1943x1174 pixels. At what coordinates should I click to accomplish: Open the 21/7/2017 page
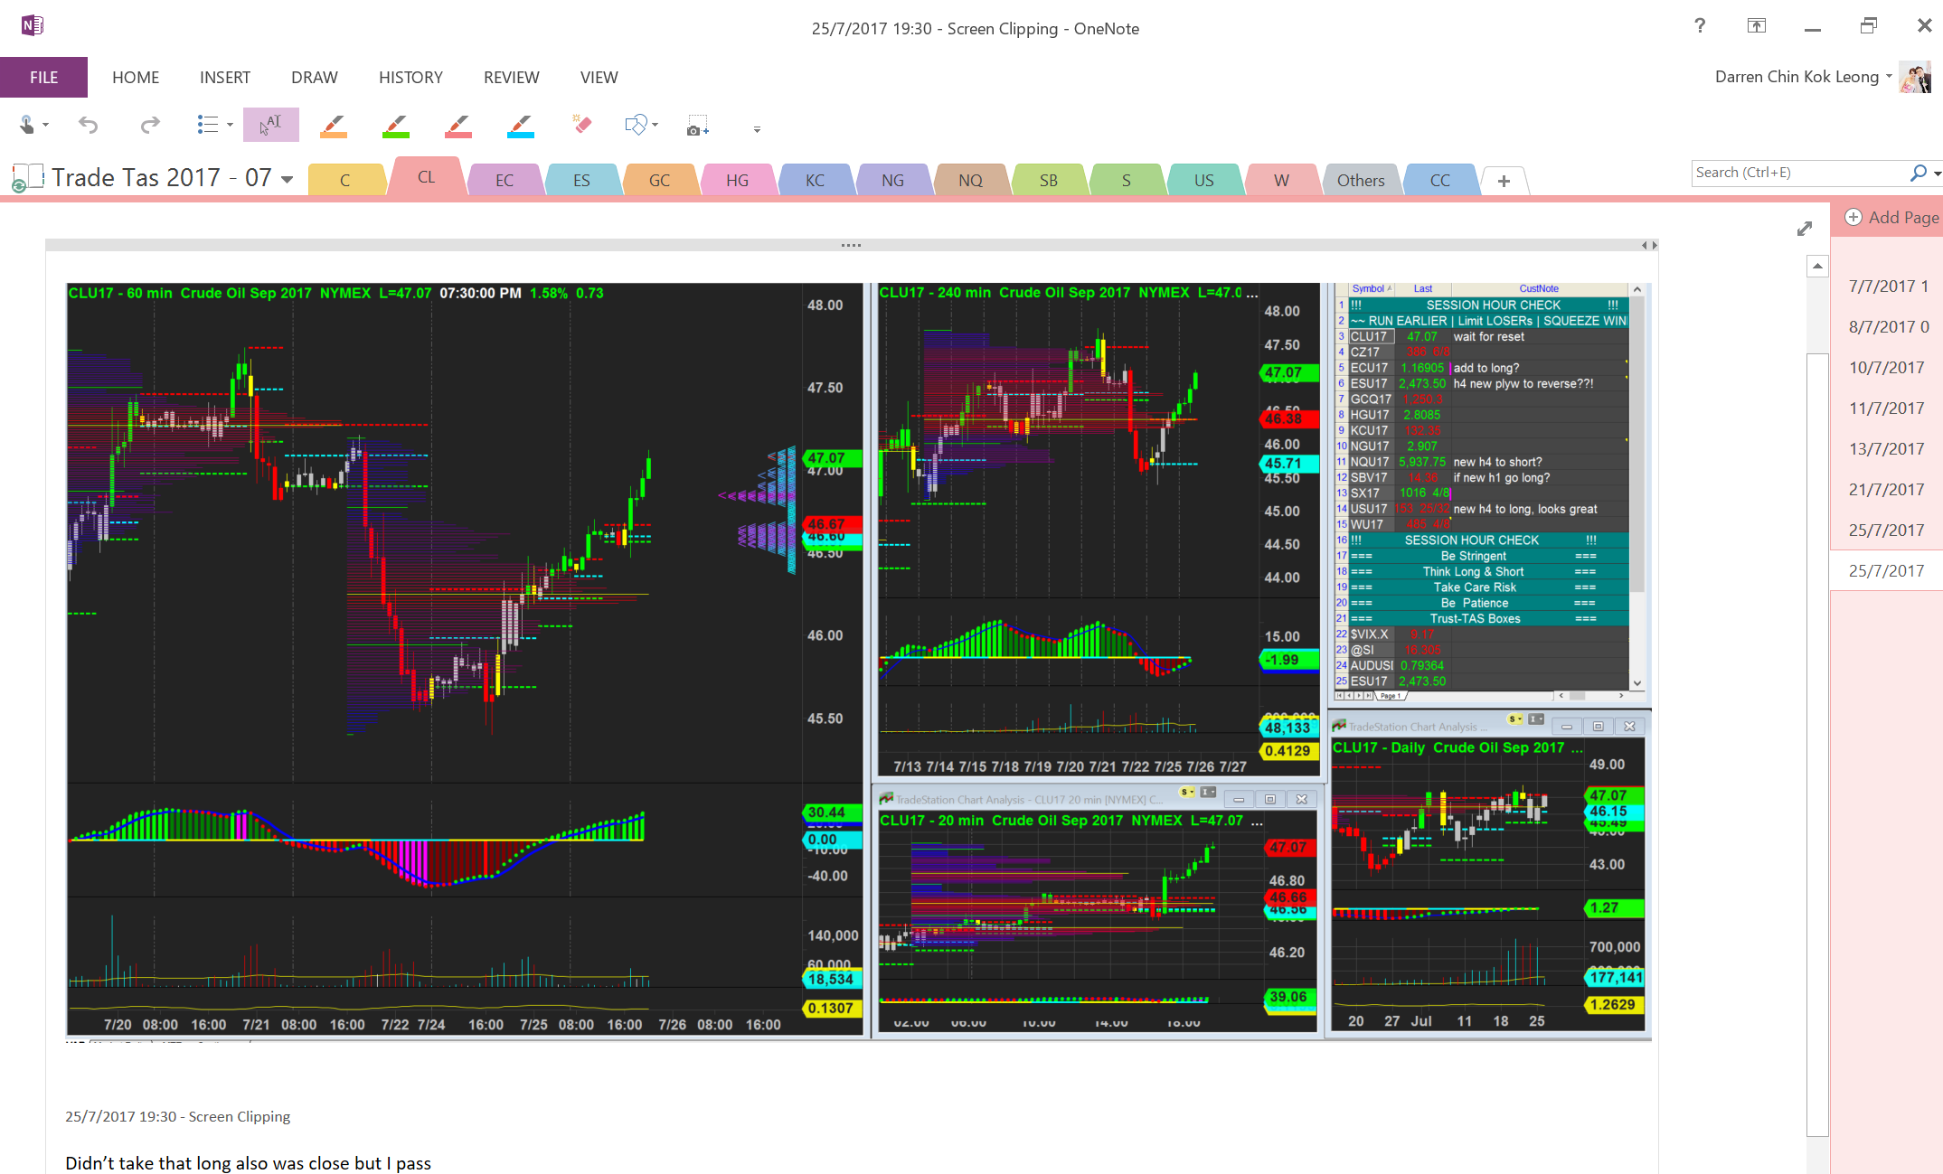tap(1888, 489)
